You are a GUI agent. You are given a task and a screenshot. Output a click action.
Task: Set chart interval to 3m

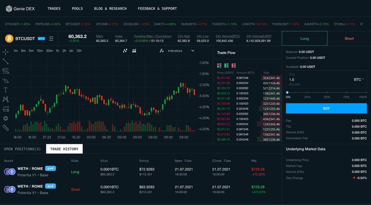pyautogui.click(x=23, y=51)
